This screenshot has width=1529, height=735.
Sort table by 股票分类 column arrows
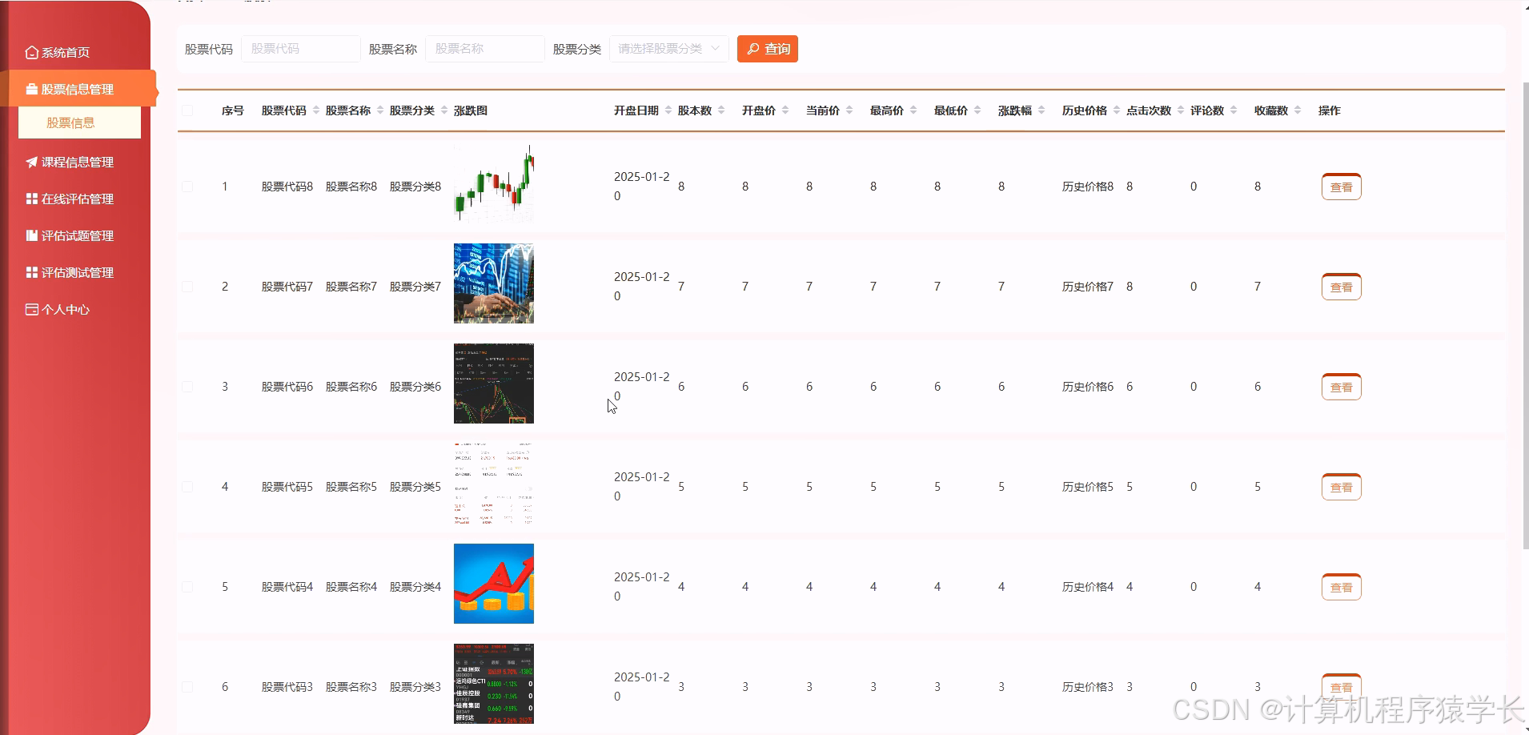(x=444, y=110)
